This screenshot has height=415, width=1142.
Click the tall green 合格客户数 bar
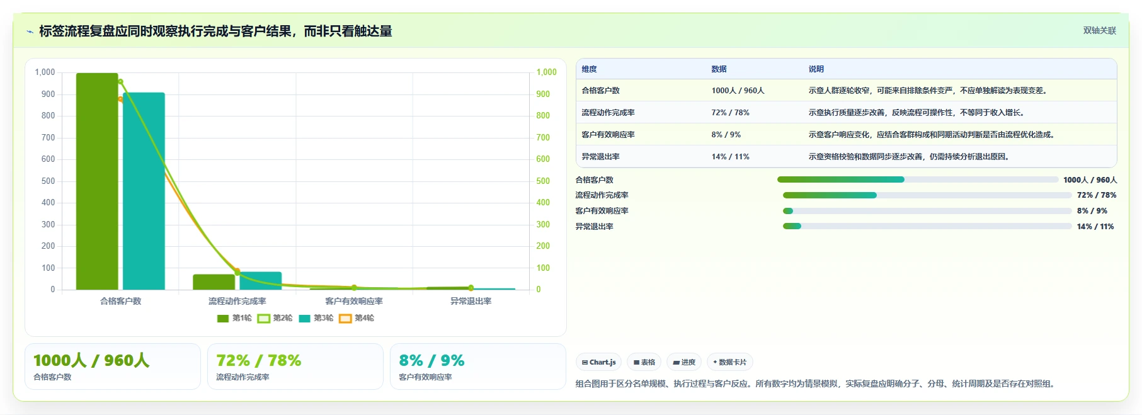[97, 181]
